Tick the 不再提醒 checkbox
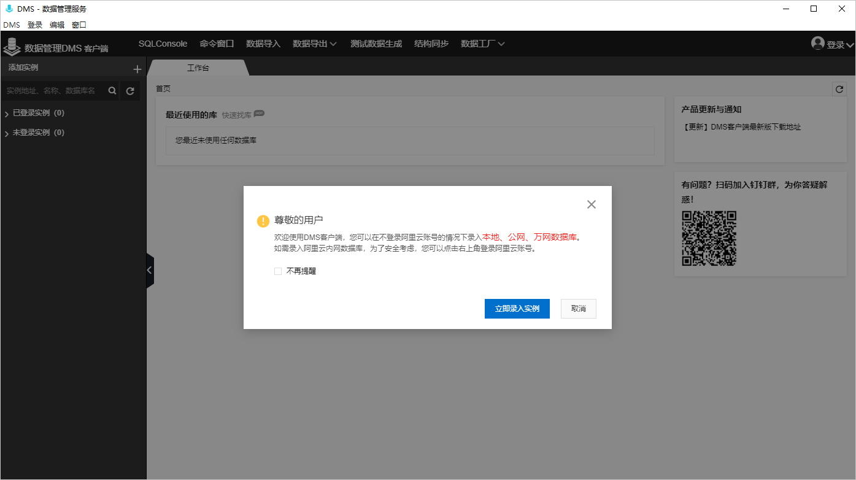 [278, 271]
